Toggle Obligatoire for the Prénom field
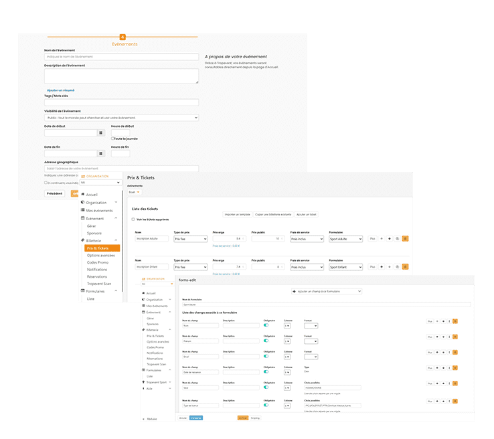The width and height of the screenshot is (494, 439). [266, 341]
